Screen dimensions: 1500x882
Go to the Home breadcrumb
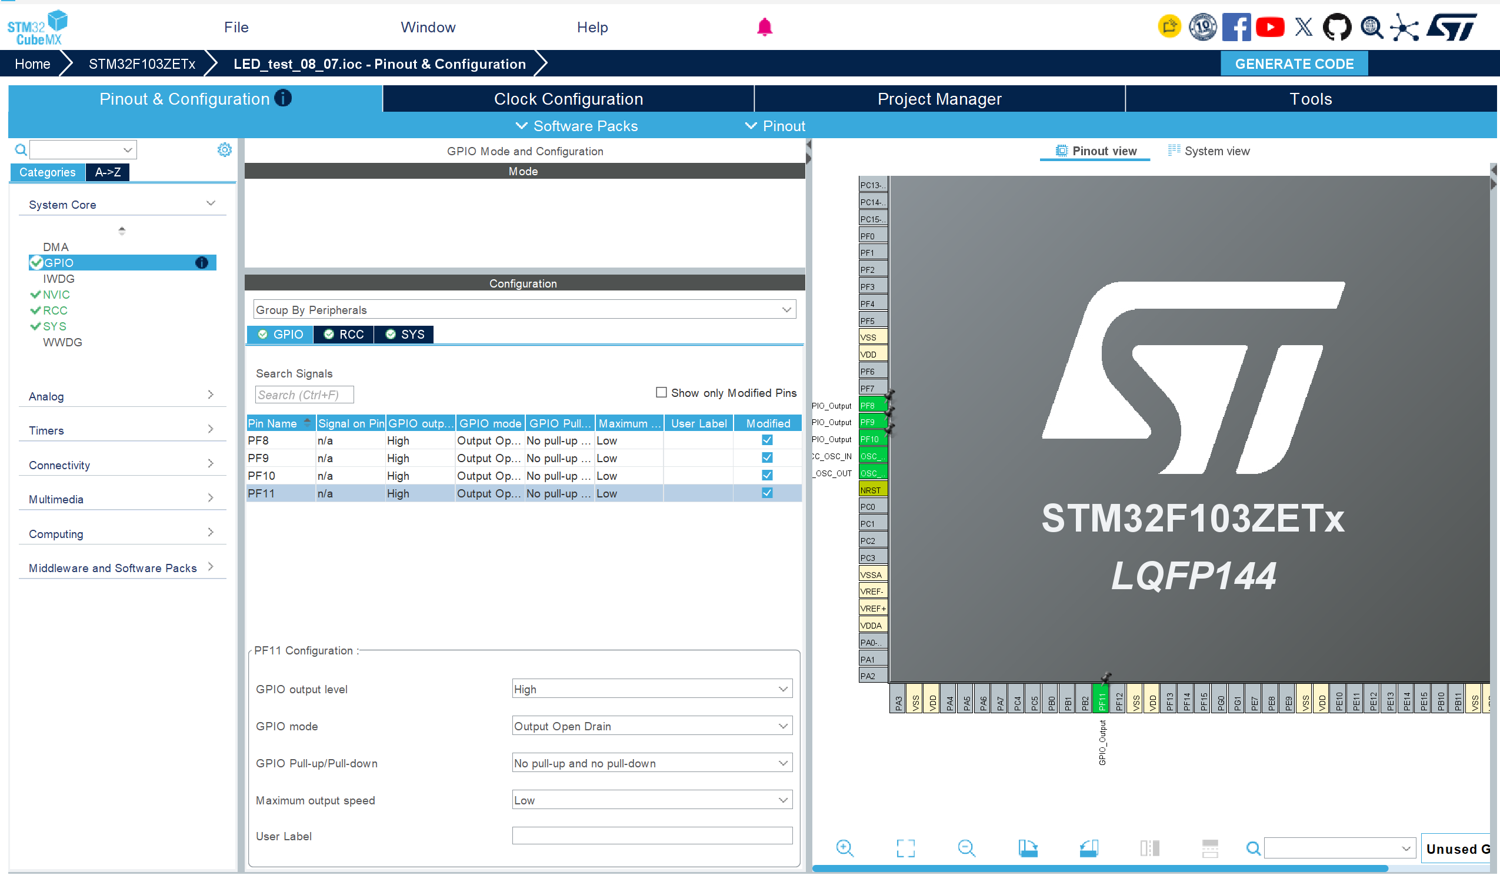(32, 64)
